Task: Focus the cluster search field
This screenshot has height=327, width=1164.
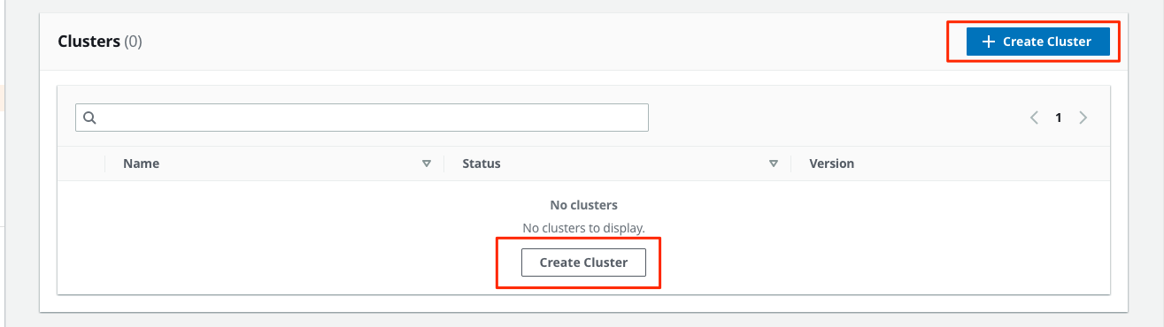Action: click(362, 118)
